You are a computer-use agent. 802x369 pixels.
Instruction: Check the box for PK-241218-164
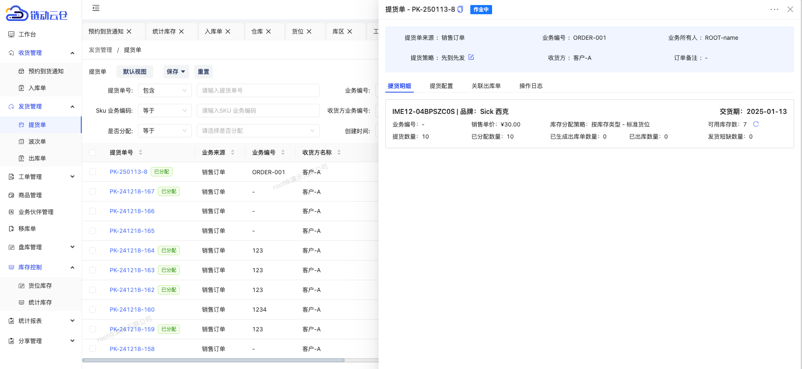pos(93,250)
